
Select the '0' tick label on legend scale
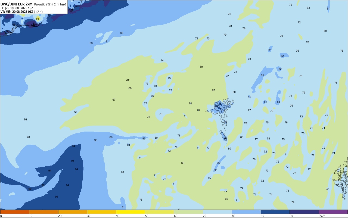1,216
